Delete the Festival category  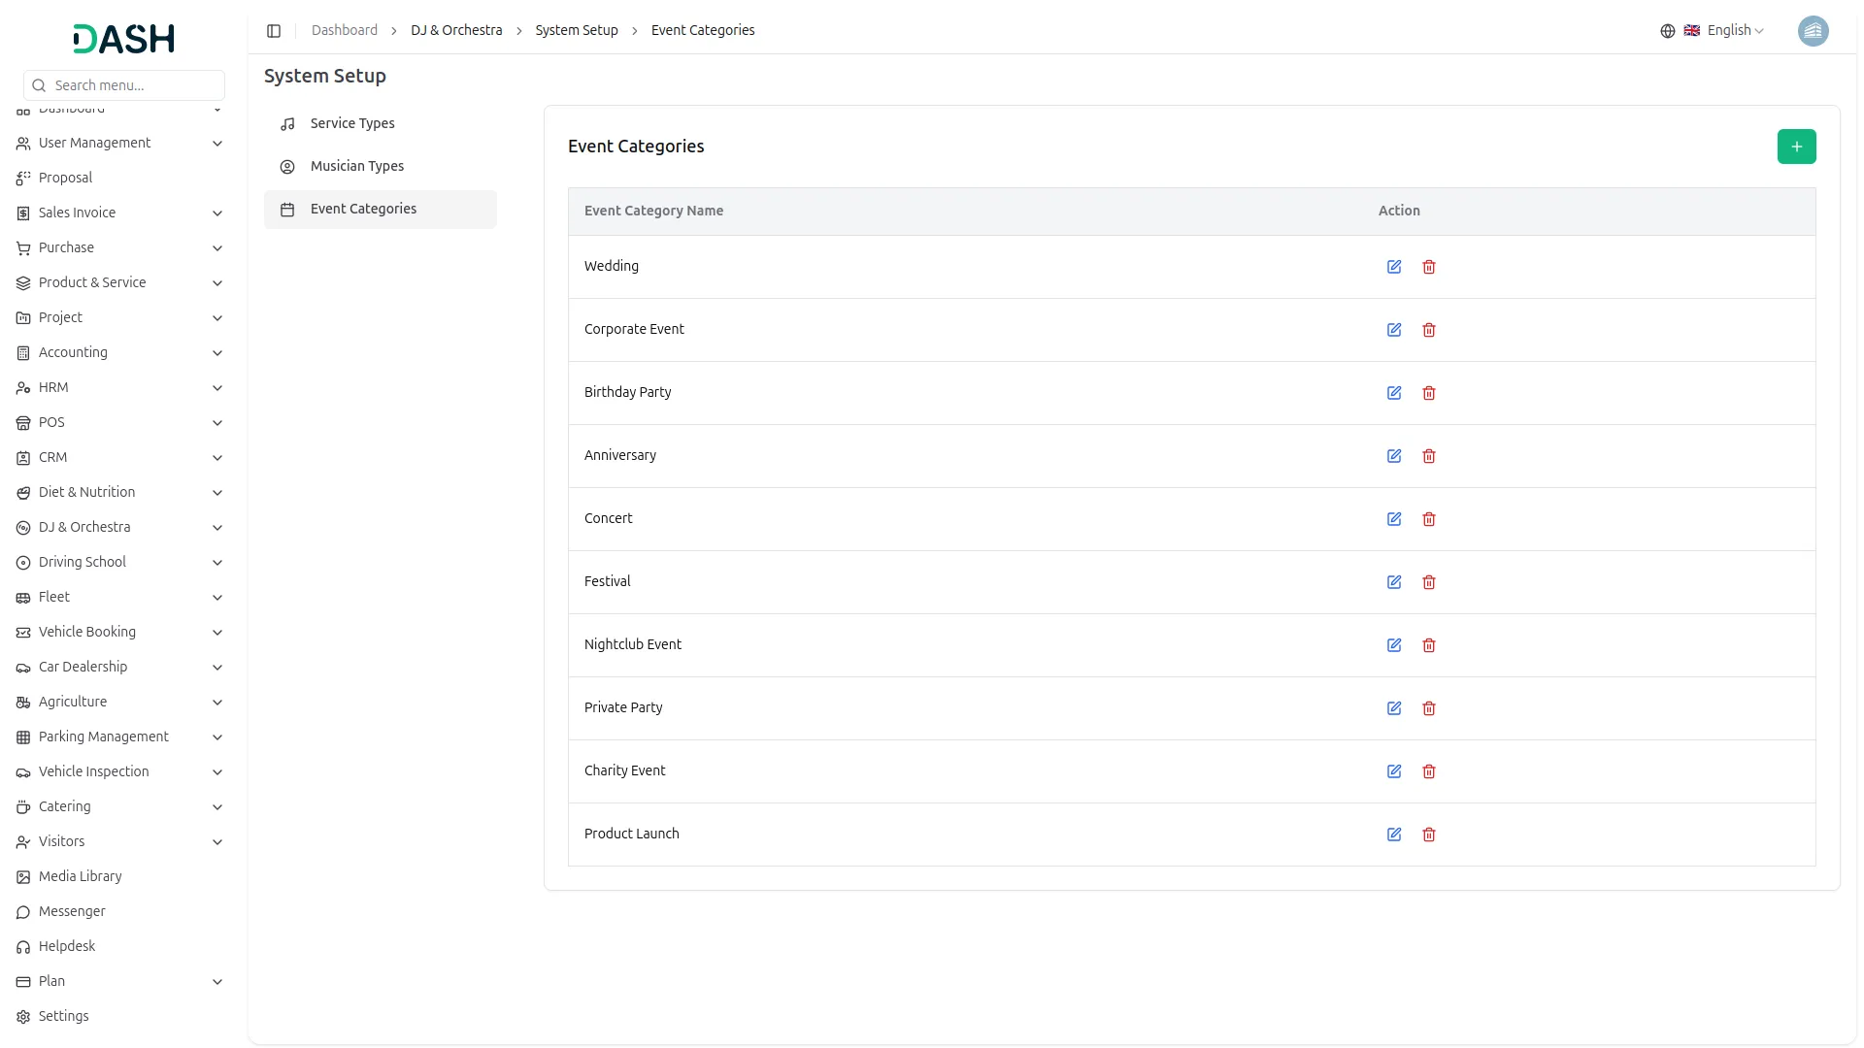coord(1429,582)
